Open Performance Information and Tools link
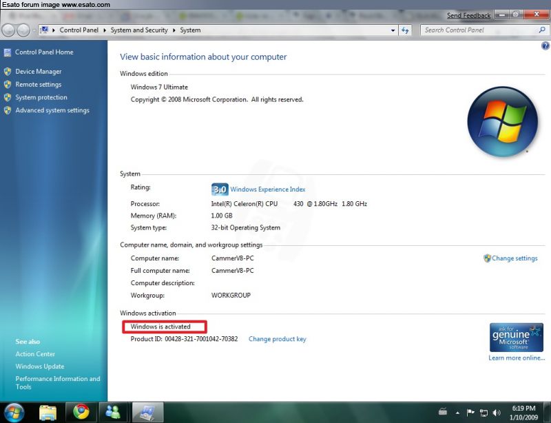This screenshot has width=551, height=423. 58,382
